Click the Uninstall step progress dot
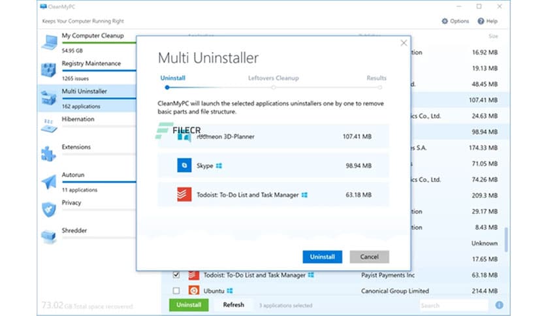 [x=167, y=87]
